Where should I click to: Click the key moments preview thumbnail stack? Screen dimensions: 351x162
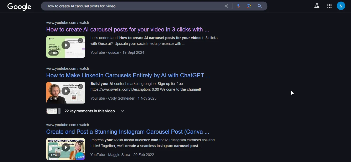point(53,111)
